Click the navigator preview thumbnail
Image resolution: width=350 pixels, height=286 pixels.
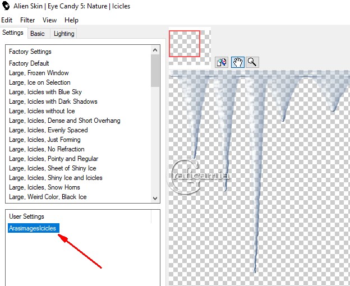(x=190, y=47)
